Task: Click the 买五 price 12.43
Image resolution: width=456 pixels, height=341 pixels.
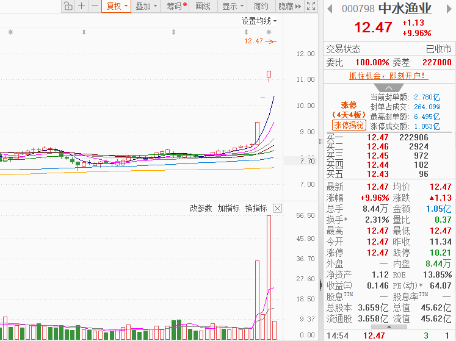Action: (x=377, y=174)
